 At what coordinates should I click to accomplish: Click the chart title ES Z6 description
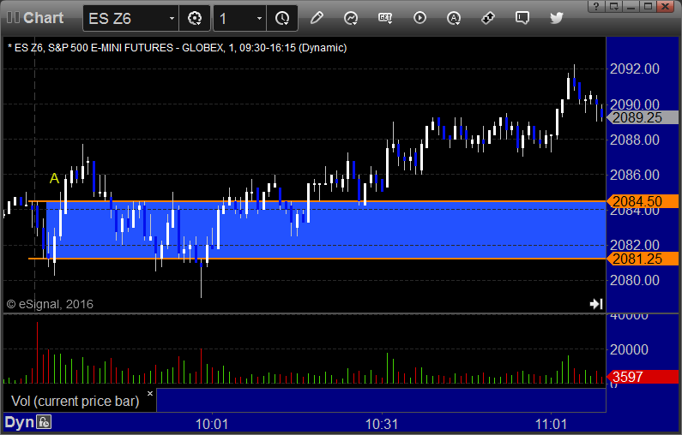click(177, 48)
